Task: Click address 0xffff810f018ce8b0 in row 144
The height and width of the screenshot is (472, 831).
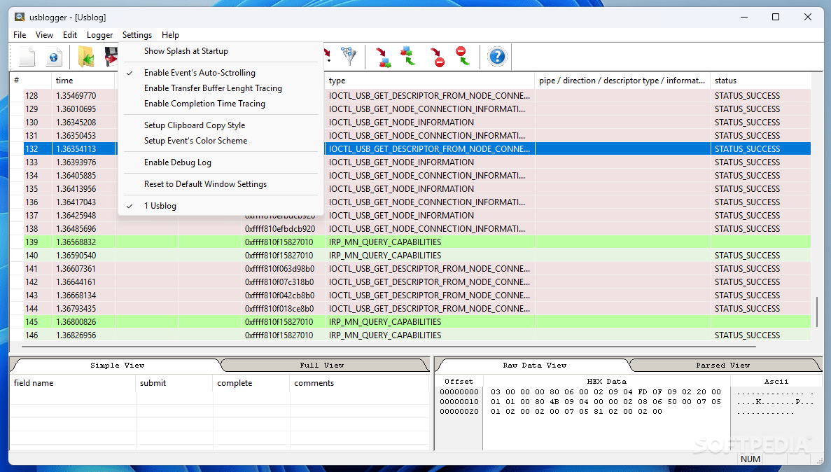Action: (279, 309)
